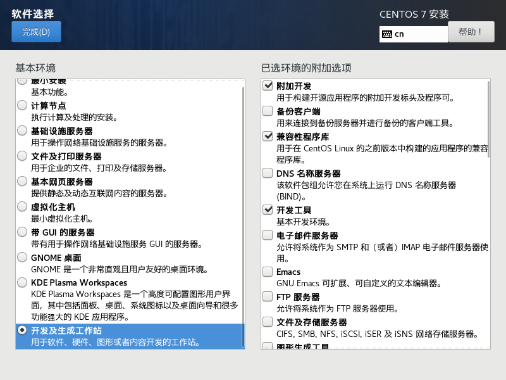Tick the FTP 服务器 checkbox

[268, 296]
